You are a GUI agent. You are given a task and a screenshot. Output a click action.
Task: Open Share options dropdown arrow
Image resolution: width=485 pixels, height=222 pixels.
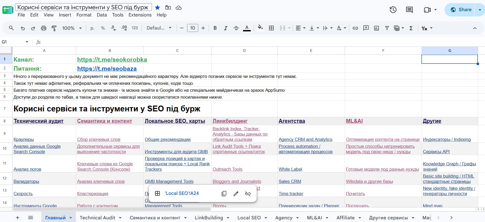tap(480, 10)
